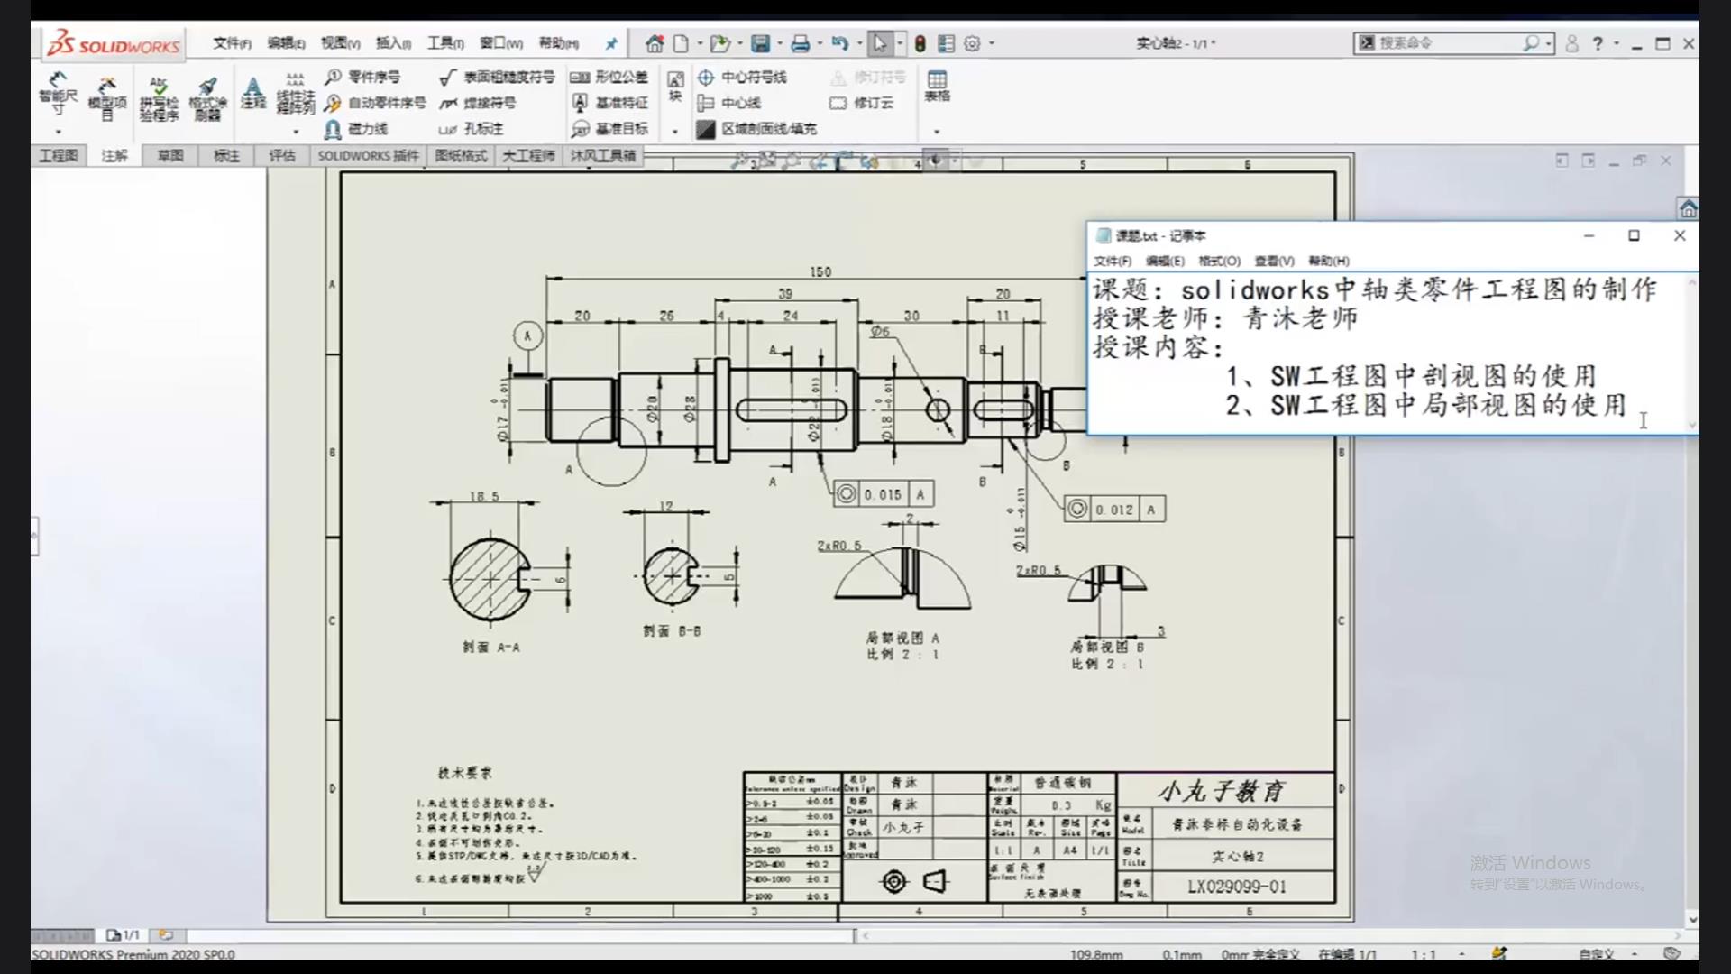The image size is (1731, 974).
Task: Select the Magnetic Line (磁力线) tool
Action: coord(357,129)
